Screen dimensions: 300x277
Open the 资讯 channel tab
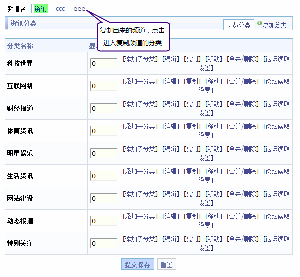click(x=40, y=9)
